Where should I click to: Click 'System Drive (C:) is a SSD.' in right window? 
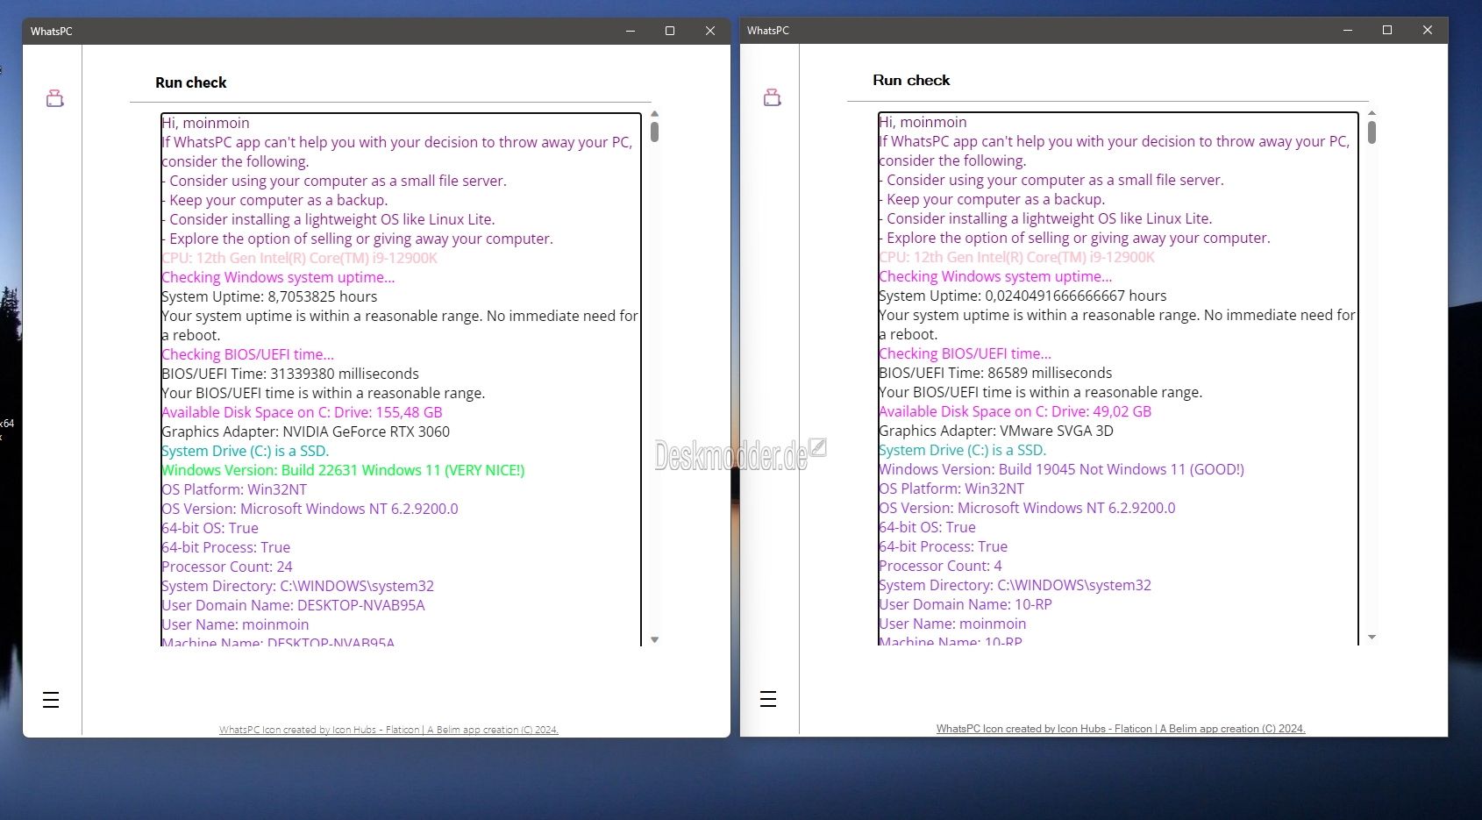tap(963, 450)
